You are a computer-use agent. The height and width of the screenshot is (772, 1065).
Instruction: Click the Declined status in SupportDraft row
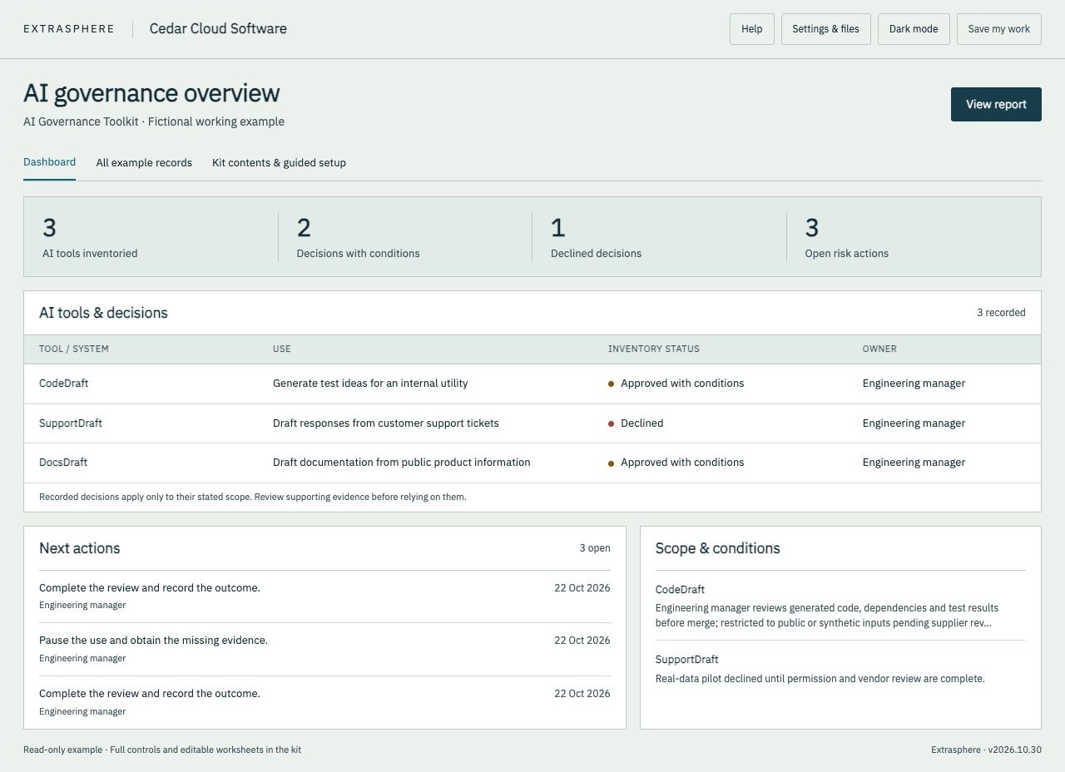click(x=636, y=423)
